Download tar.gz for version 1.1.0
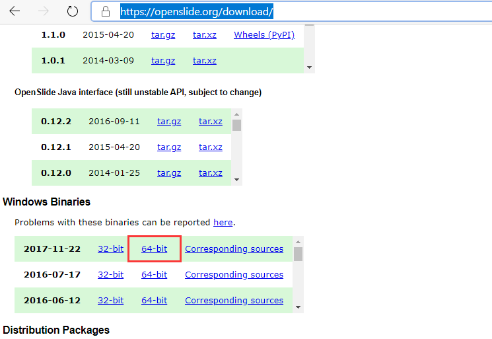The height and width of the screenshot is (339, 492). 163,34
